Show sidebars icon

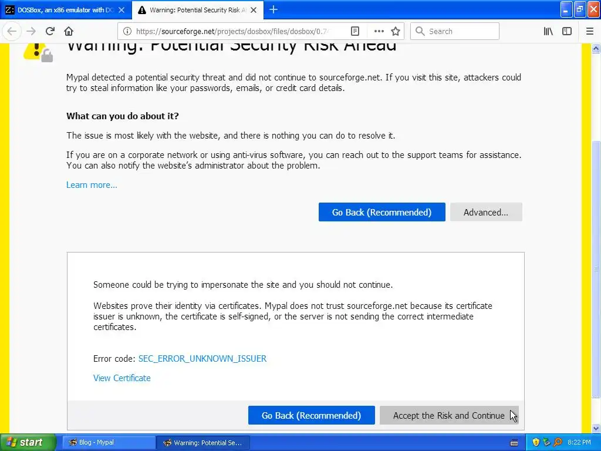point(567,32)
